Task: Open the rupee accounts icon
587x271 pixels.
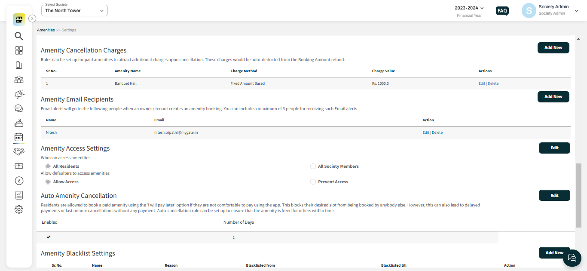Action: click(19, 181)
